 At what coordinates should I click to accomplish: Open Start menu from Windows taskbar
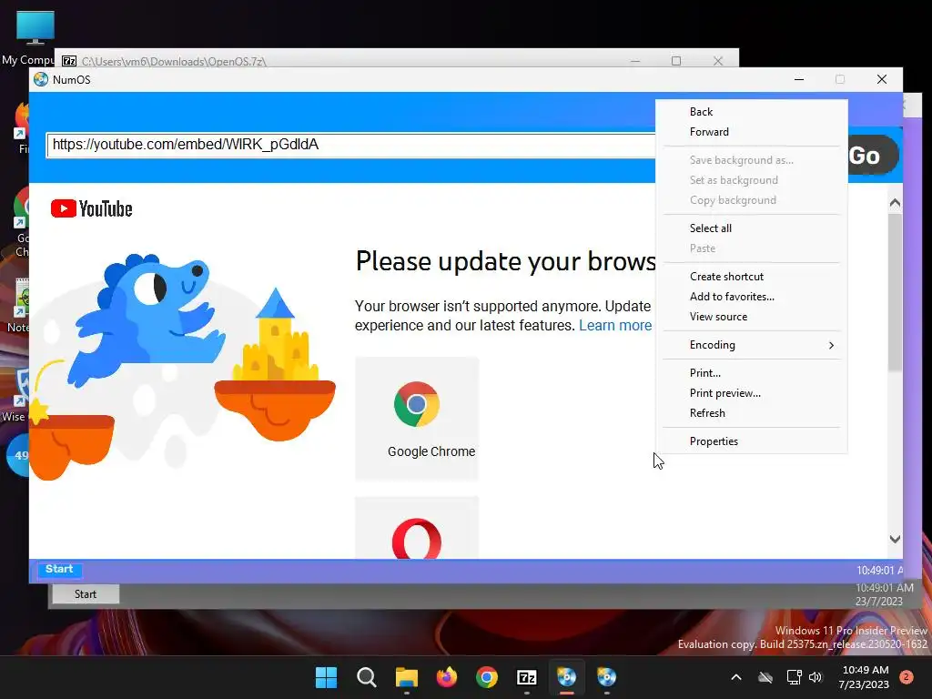coord(326,677)
